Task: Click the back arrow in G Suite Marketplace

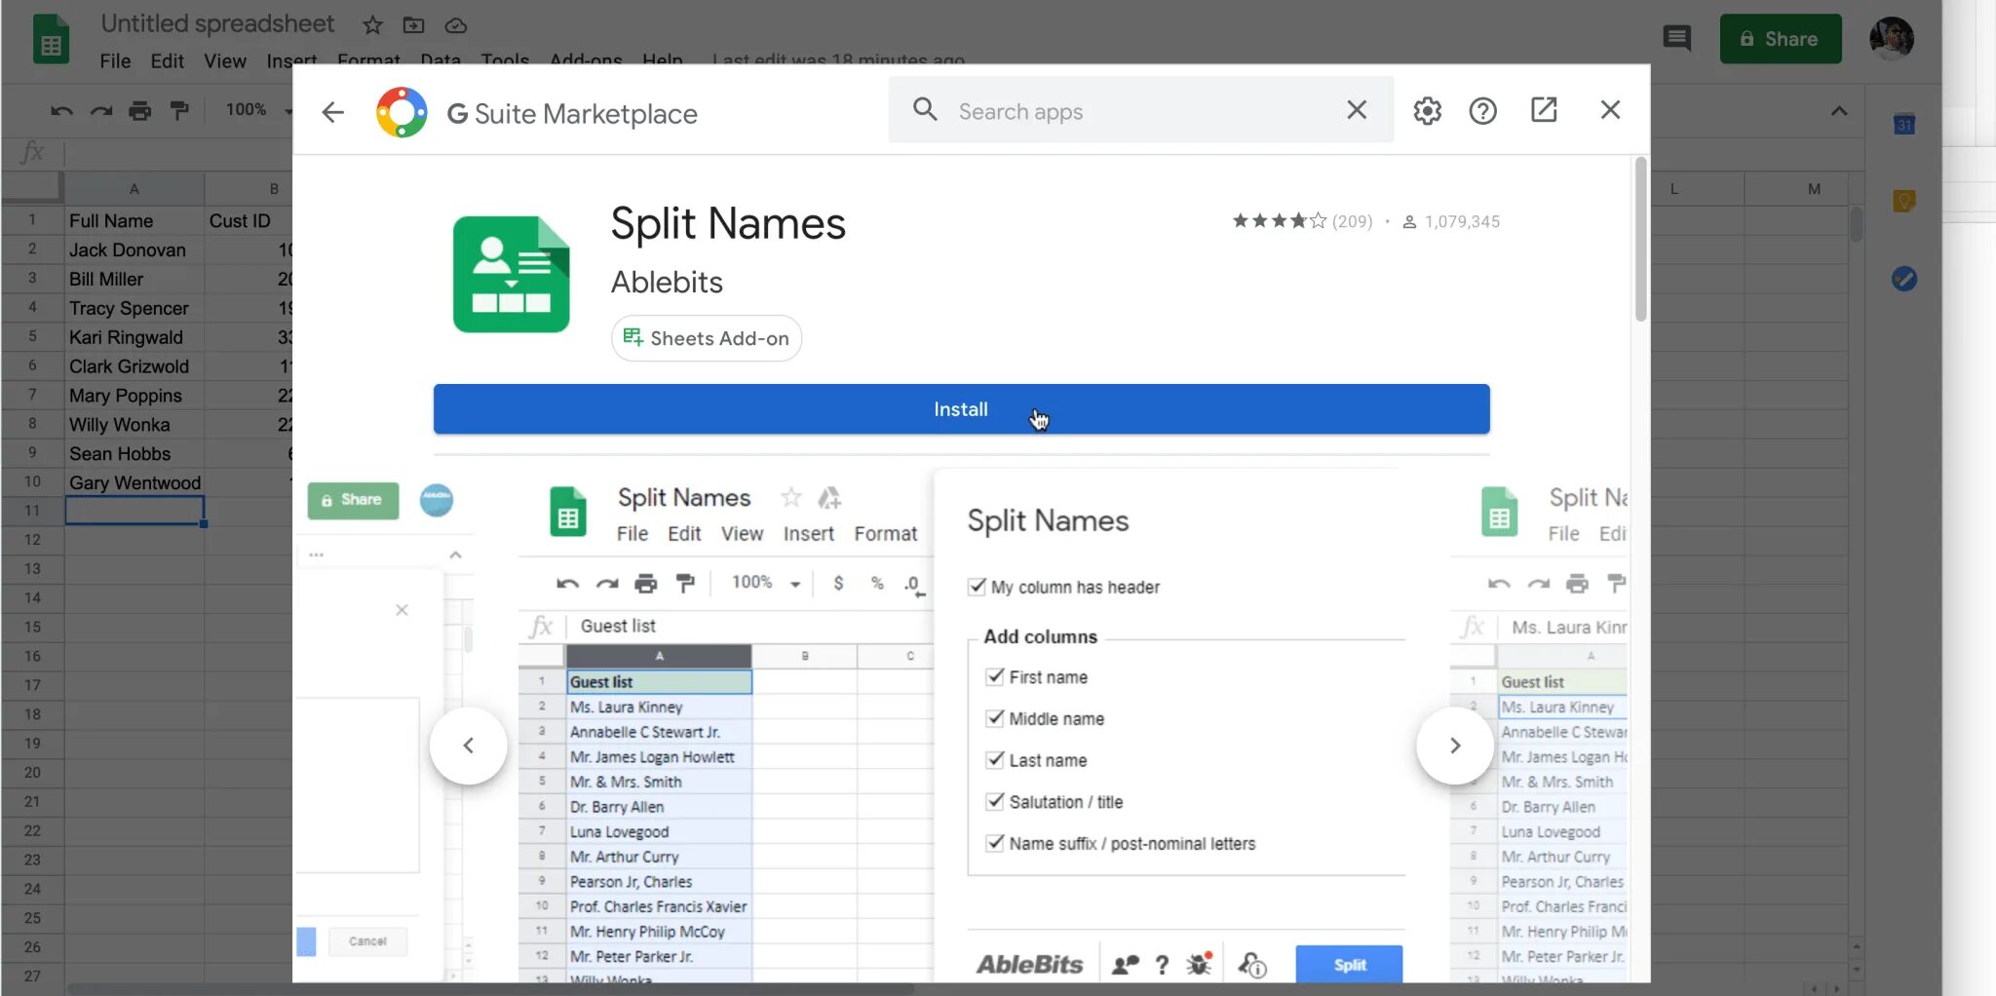Action: coord(333,112)
